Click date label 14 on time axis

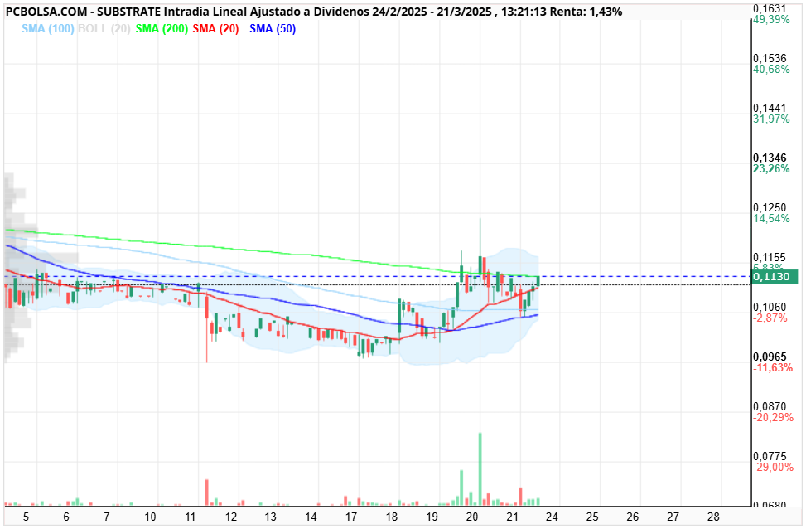click(311, 517)
